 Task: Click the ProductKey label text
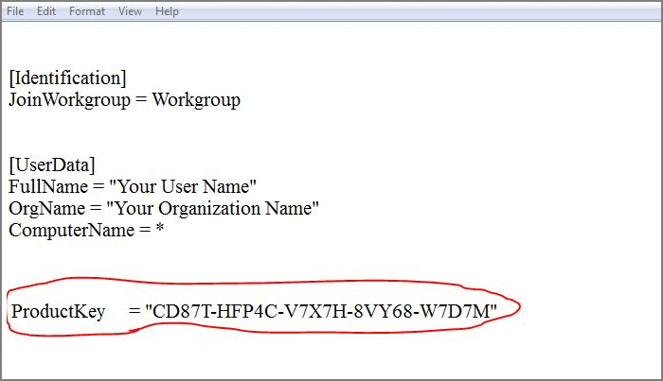(52, 311)
